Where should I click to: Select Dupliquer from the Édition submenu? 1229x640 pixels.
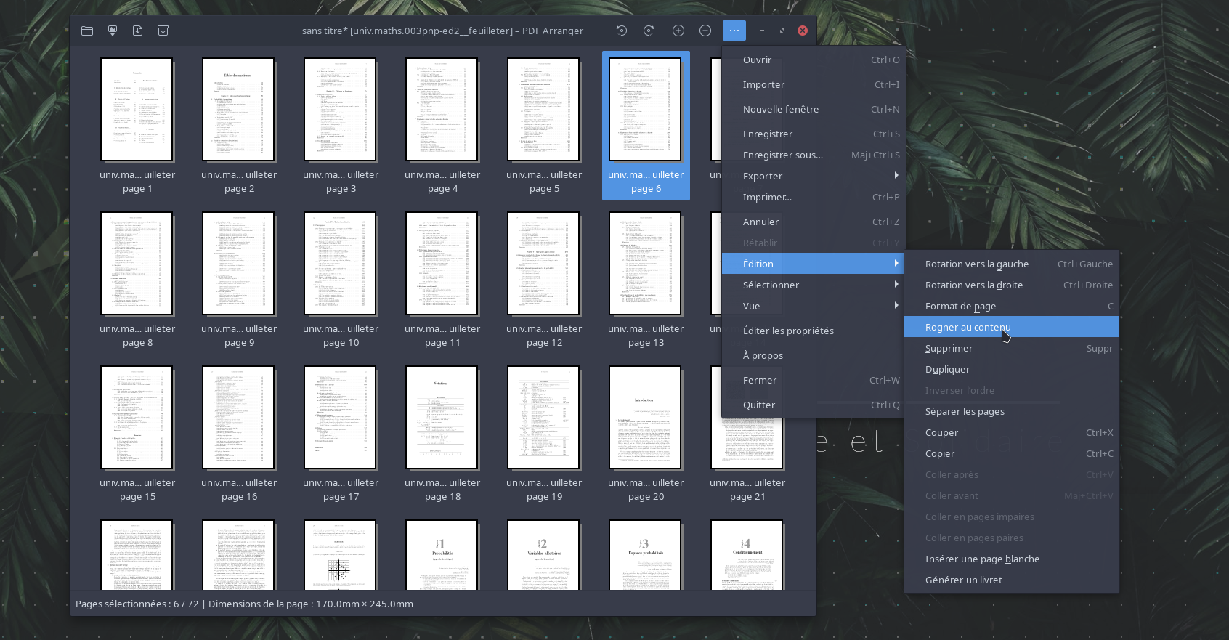947,369
